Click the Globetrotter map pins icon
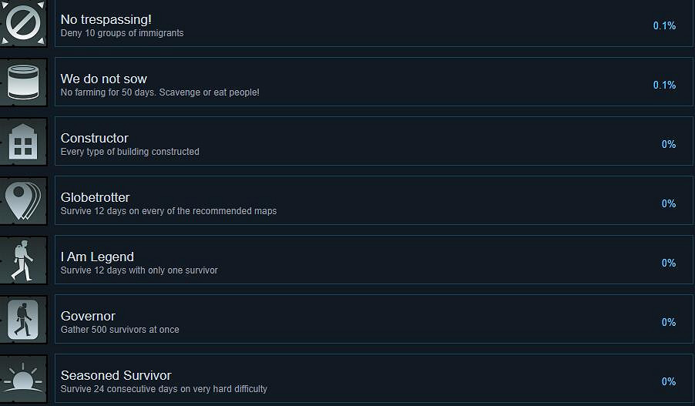Image resolution: width=695 pixels, height=406 pixels. [22, 201]
